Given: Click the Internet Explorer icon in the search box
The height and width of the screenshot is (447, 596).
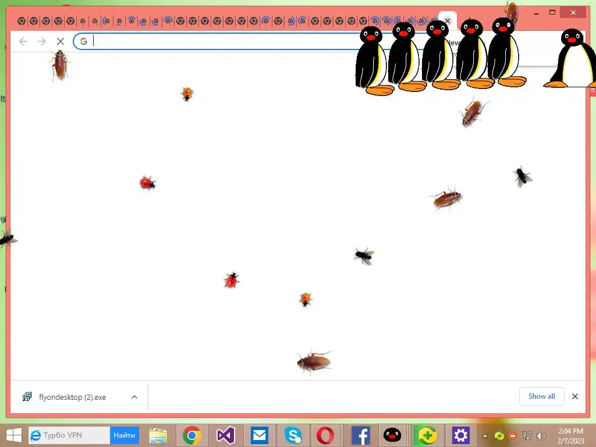Looking at the screenshot, I should pos(36,435).
